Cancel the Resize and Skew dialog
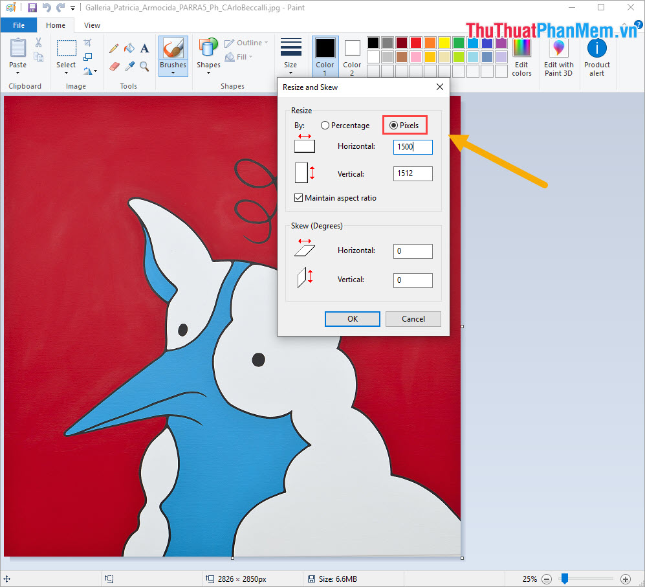 tap(413, 318)
